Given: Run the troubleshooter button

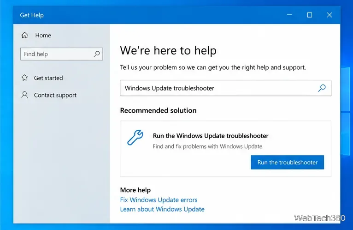Looking at the screenshot, I should [x=287, y=162].
